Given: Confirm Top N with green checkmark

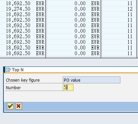Looking at the screenshot, I should (10, 106).
